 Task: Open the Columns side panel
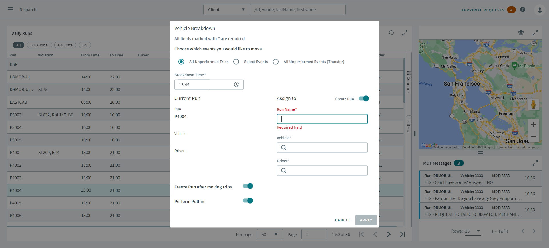409,82
